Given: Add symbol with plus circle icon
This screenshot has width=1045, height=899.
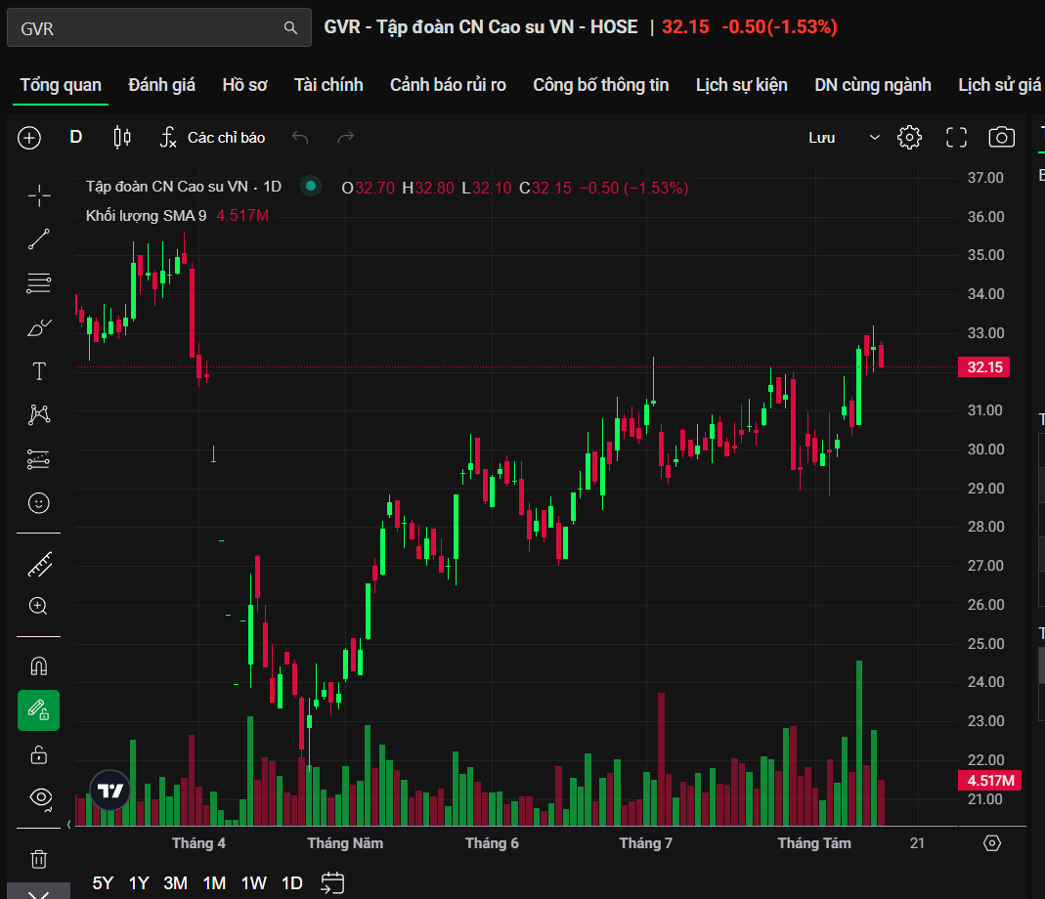Looking at the screenshot, I should pyautogui.click(x=29, y=138).
